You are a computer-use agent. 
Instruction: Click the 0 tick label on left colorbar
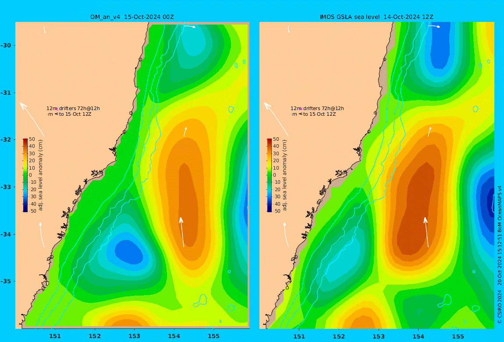click(31, 175)
